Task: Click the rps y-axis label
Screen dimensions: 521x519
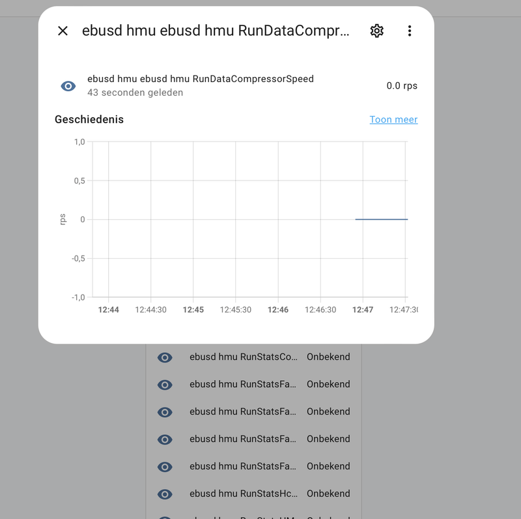Action: click(x=63, y=219)
